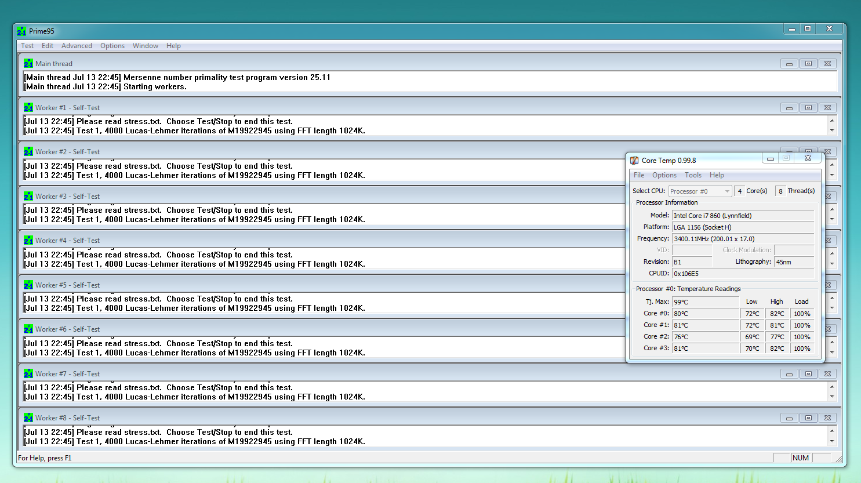Click the Core #1 load 100%
This screenshot has width=861, height=483.
pyautogui.click(x=802, y=325)
